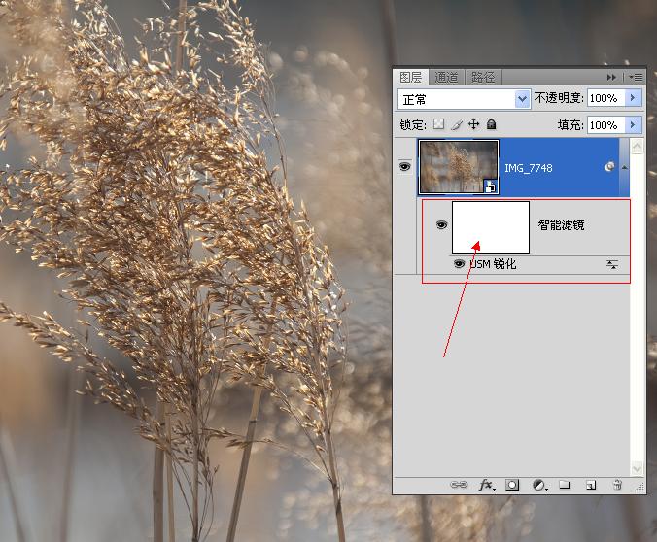The width and height of the screenshot is (657, 542).
Task: Open the 填充 slider arrow
Action: [633, 125]
